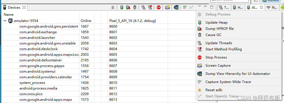Click PID value 1667
Image resolution: width=284 pixels, height=103 pixels.
(85, 26)
